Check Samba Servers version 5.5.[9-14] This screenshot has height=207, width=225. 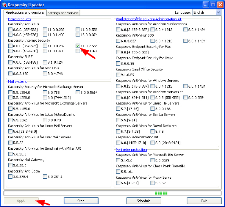(x=118, y=120)
